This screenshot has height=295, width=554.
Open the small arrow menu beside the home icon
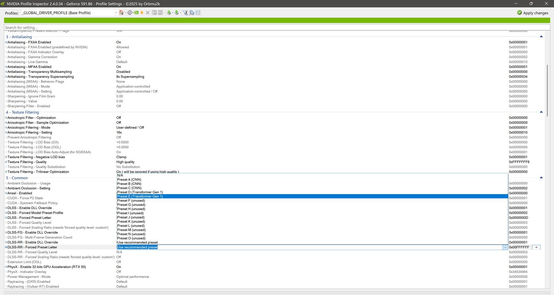click(x=125, y=13)
